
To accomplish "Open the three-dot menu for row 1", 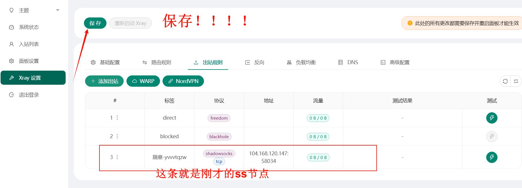I will (117, 118).
